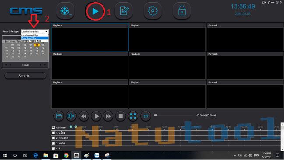Enable the 3. Vườn channel checkbox

(x=53, y=143)
